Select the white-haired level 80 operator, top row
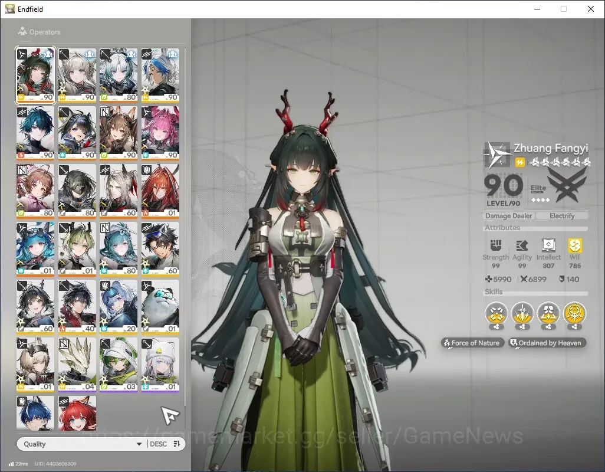Screen dimensions: 605x472 click(x=119, y=76)
